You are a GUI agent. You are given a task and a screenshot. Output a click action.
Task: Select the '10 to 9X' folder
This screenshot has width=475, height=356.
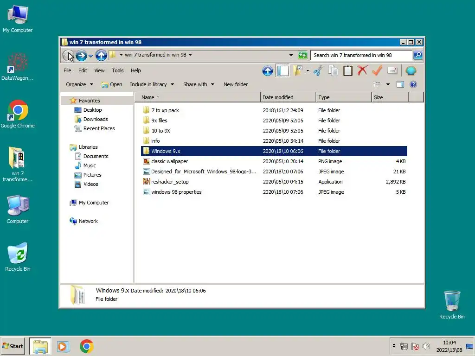[274, 131]
